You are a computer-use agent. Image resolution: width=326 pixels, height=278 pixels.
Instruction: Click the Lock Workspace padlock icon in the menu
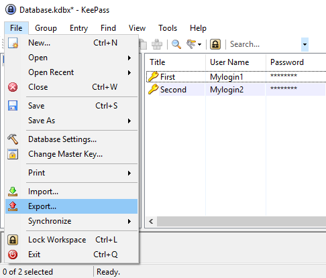13,240
